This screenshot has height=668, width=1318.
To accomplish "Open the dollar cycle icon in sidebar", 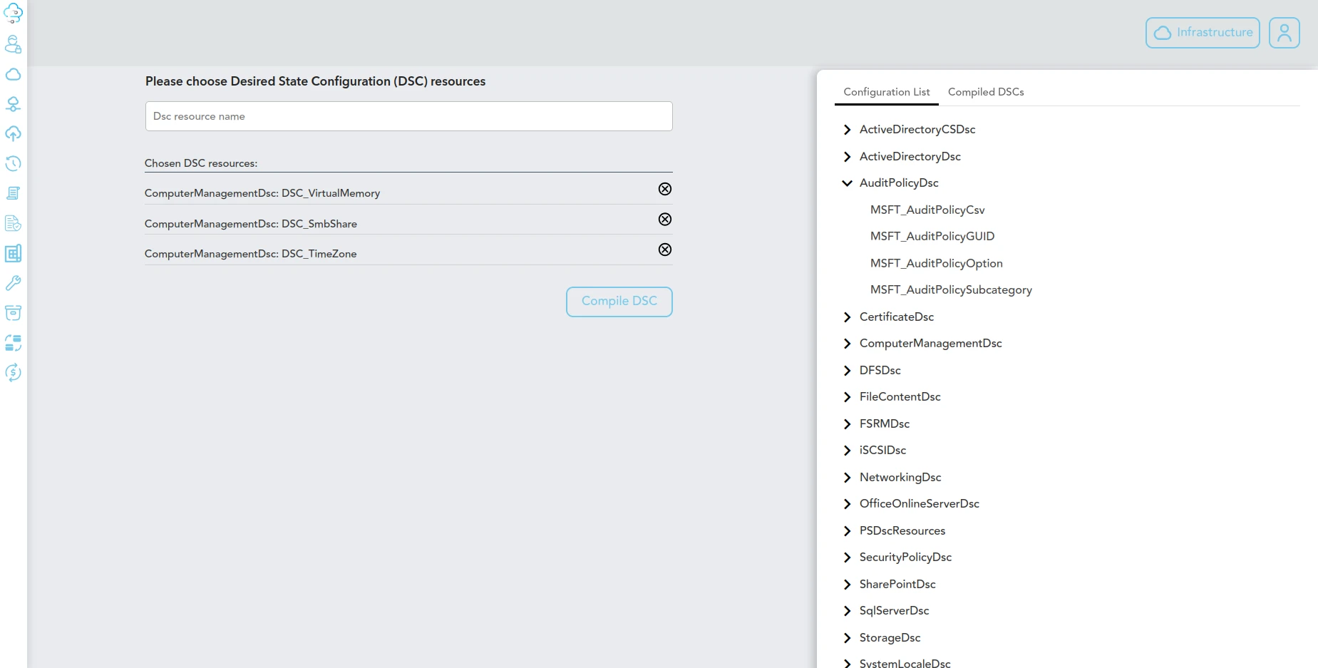I will [x=13, y=372].
